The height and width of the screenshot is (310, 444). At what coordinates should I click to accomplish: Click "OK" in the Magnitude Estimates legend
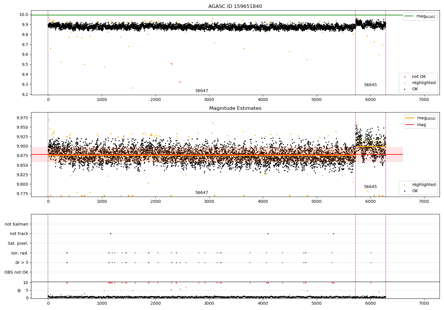[415, 191]
